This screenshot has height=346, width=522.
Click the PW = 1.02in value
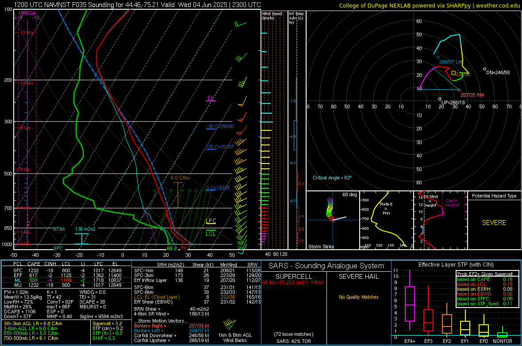(16, 293)
